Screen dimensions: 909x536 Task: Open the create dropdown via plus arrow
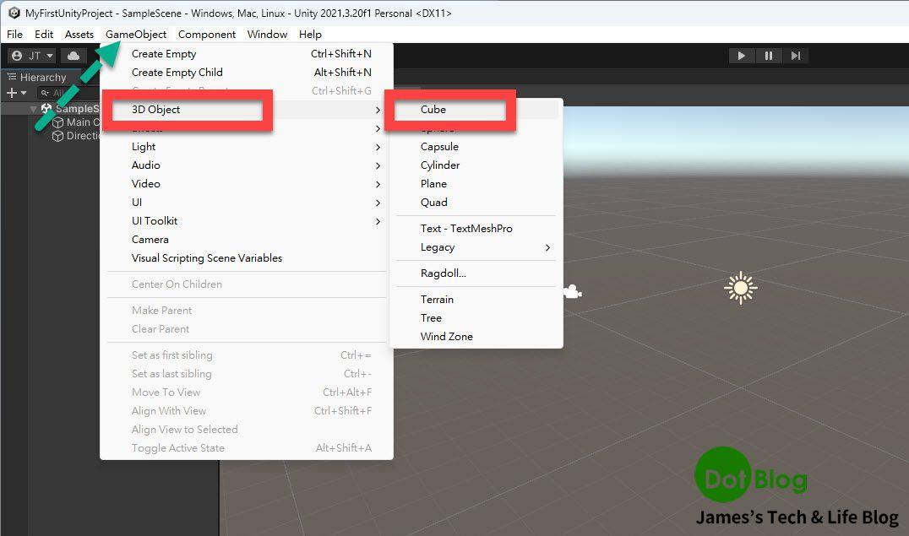pos(23,93)
